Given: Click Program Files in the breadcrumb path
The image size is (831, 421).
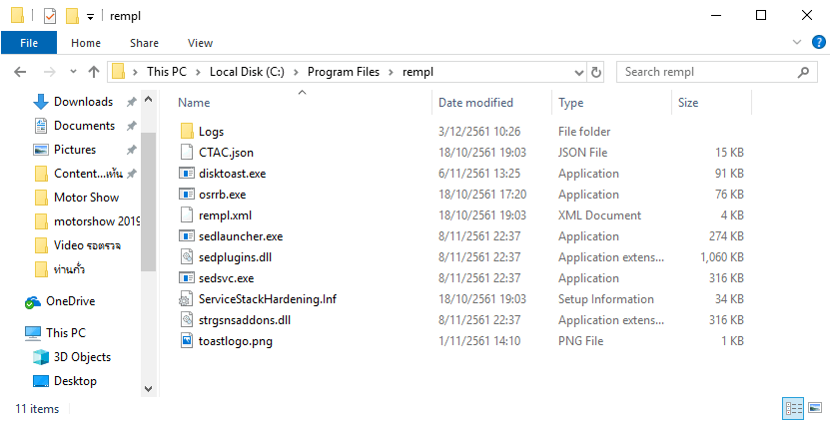Looking at the screenshot, I should pyautogui.click(x=344, y=72).
